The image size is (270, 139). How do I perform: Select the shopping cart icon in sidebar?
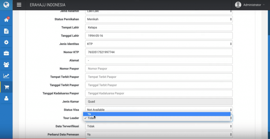click(x=6, y=87)
